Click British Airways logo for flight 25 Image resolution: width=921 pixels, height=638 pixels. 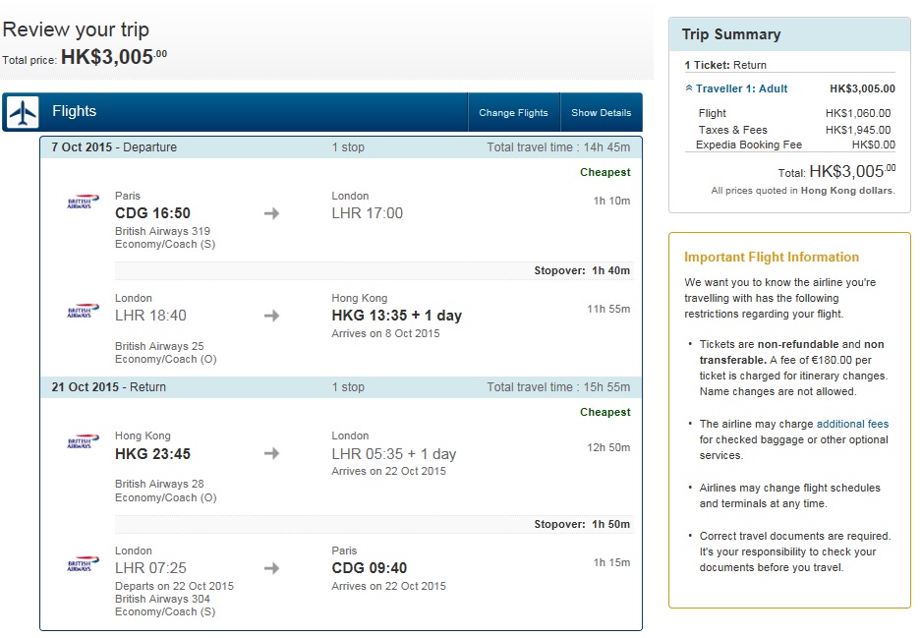(83, 311)
